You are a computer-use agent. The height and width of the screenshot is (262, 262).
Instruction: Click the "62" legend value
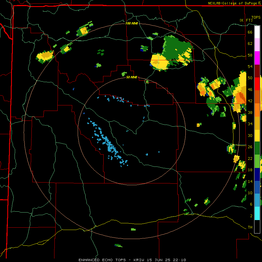(x=250, y=44)
